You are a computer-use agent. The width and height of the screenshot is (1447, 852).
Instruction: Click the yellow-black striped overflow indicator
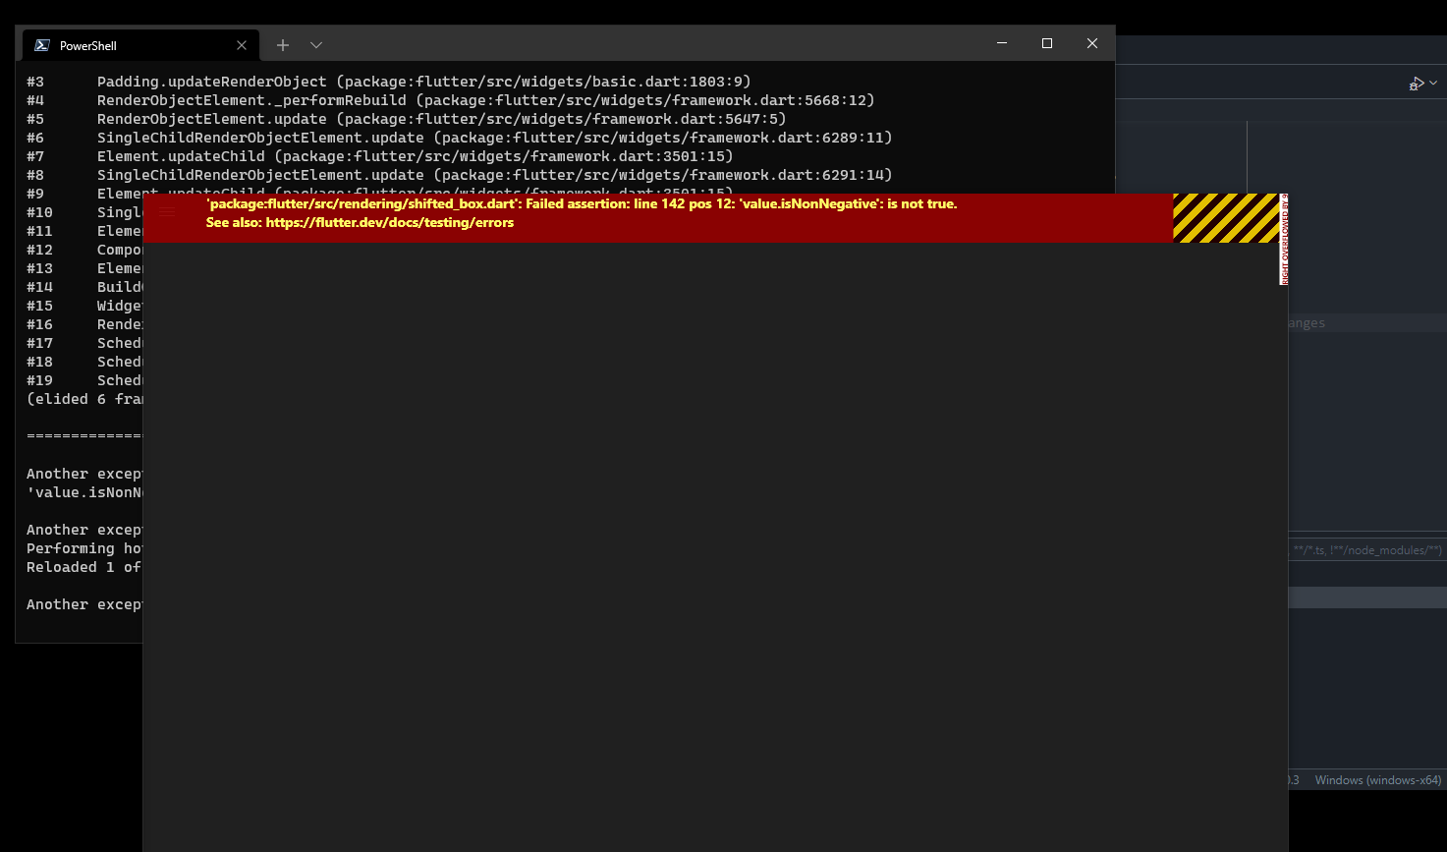click(x=1226, y=218)
